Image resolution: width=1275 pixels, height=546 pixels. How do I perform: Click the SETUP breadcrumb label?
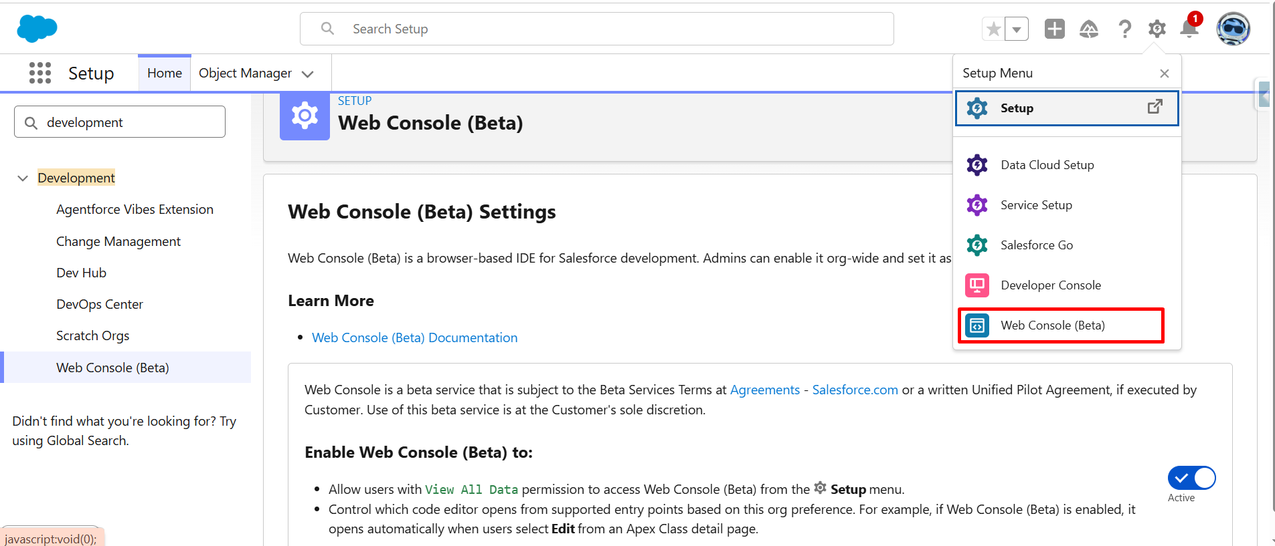pos(355,101)
